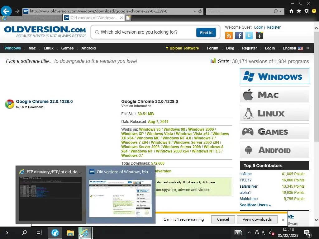Open the Games nav menu item

click(x=67, y=48)
